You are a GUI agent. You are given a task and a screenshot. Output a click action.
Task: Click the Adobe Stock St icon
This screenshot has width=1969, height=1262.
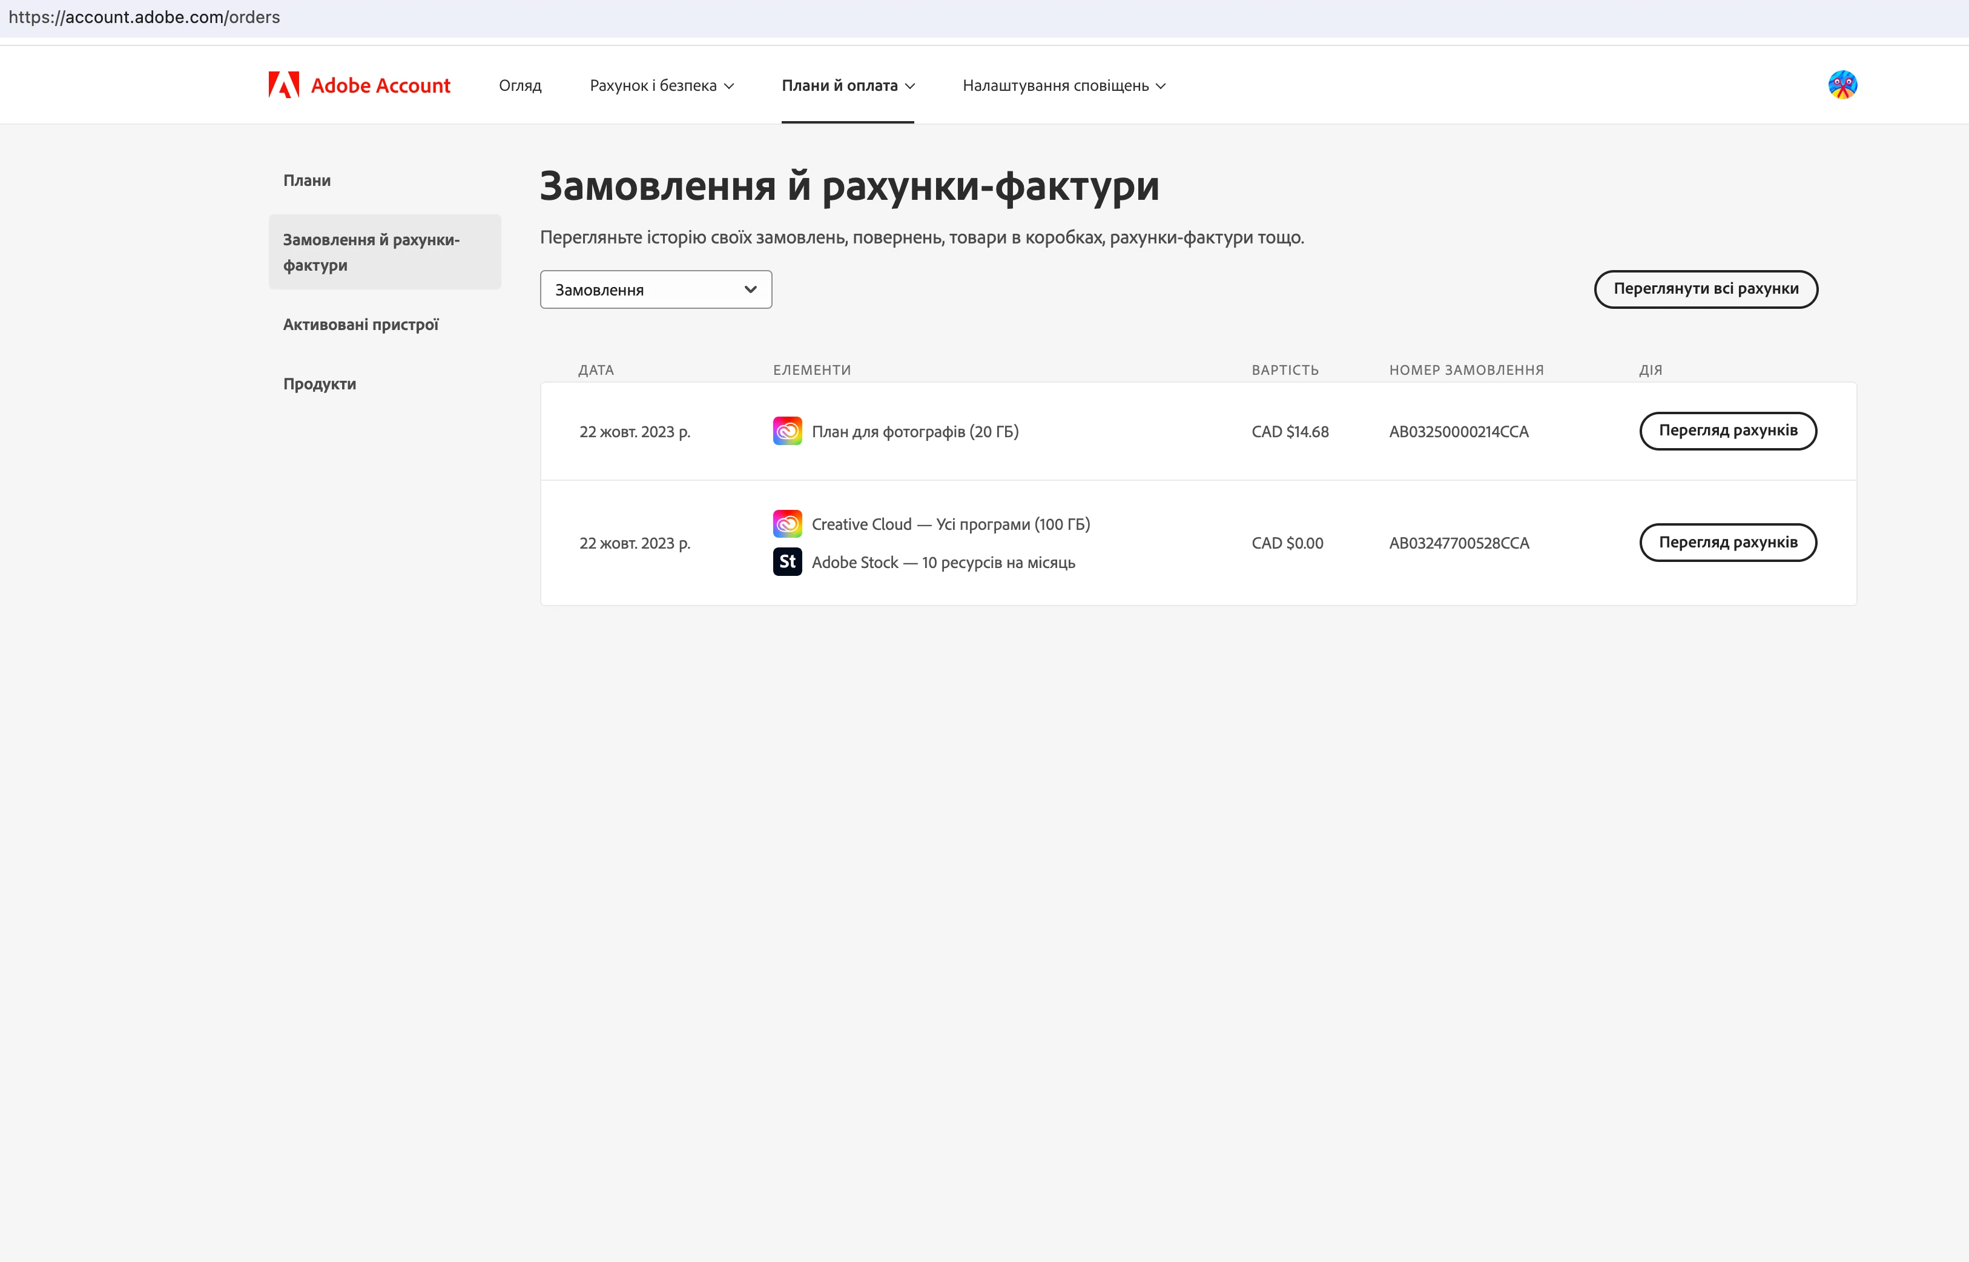tap(787, 562)
